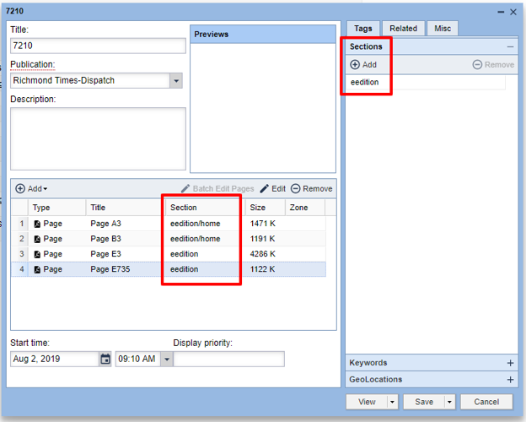Click the page icon in the Page E735 row
This screenshot has width=526, height=422.
38,269
